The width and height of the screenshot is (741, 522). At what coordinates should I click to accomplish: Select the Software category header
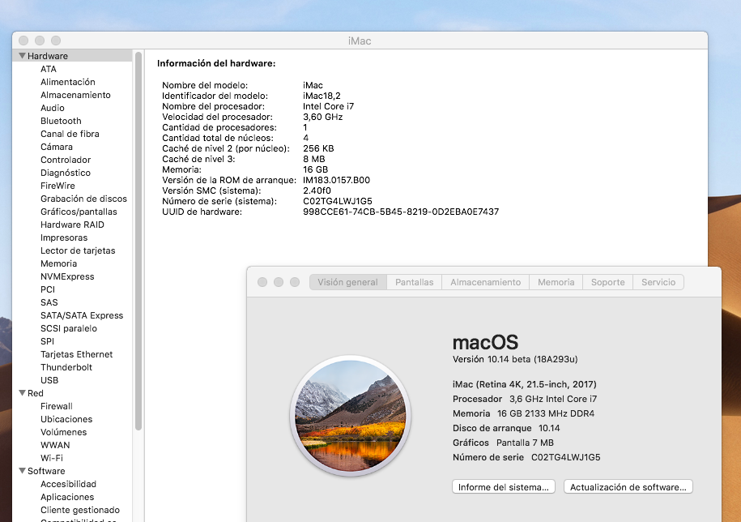pos(46,471)
